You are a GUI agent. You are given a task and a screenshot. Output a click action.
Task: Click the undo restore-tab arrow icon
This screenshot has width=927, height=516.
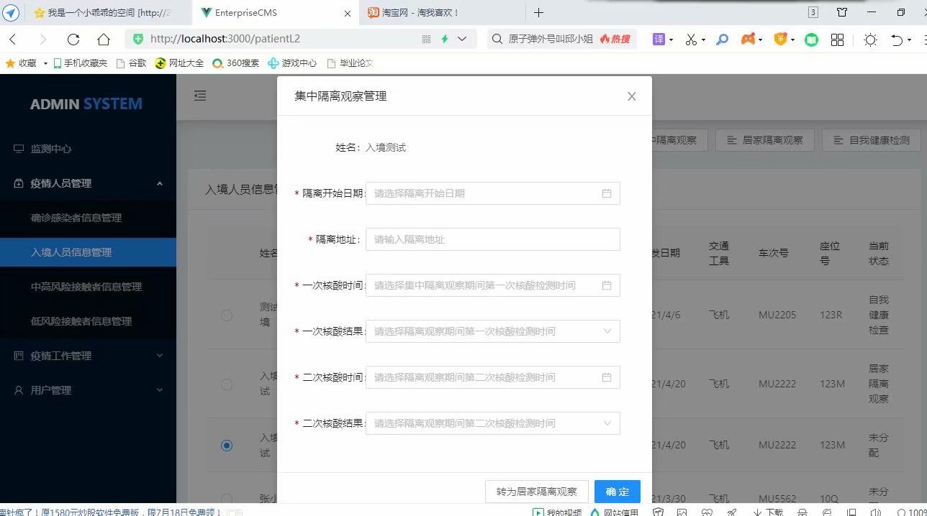coord(897,40)
